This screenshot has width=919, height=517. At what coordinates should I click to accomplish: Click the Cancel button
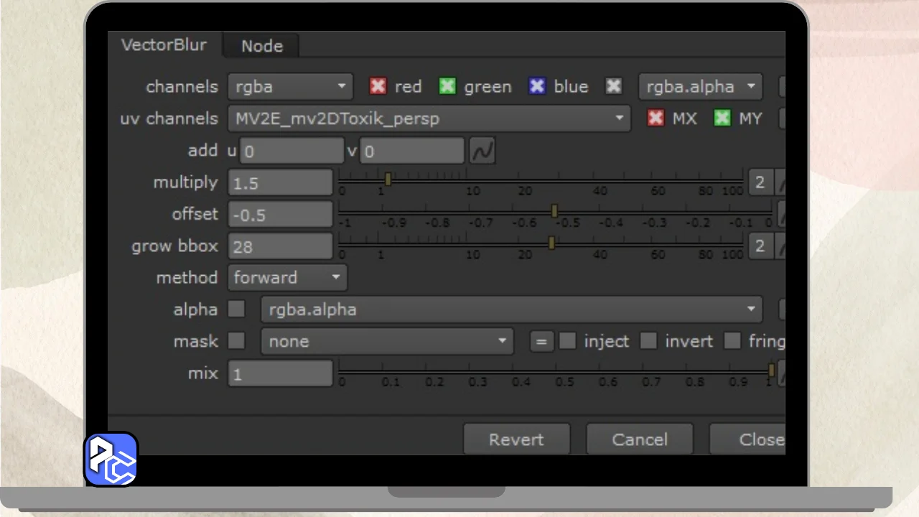tap(639, 439)
